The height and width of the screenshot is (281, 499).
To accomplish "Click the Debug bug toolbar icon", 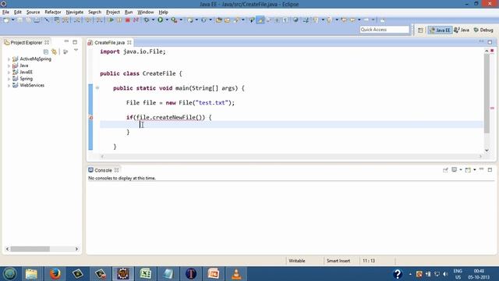I will coord(147,20).
